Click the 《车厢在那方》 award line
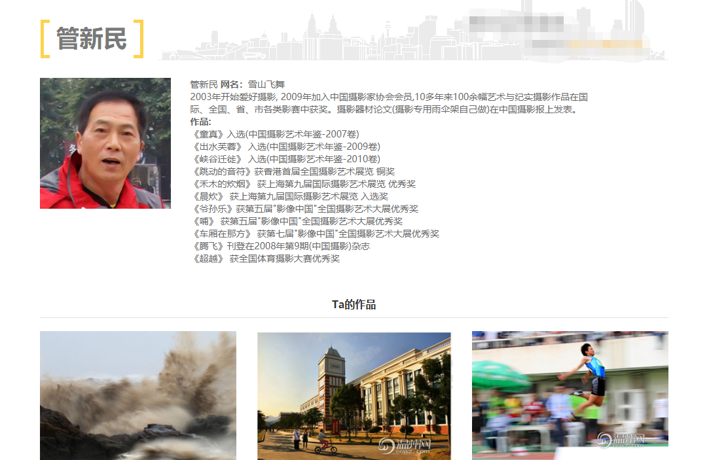The image size is (728, 460). point(315,234)
